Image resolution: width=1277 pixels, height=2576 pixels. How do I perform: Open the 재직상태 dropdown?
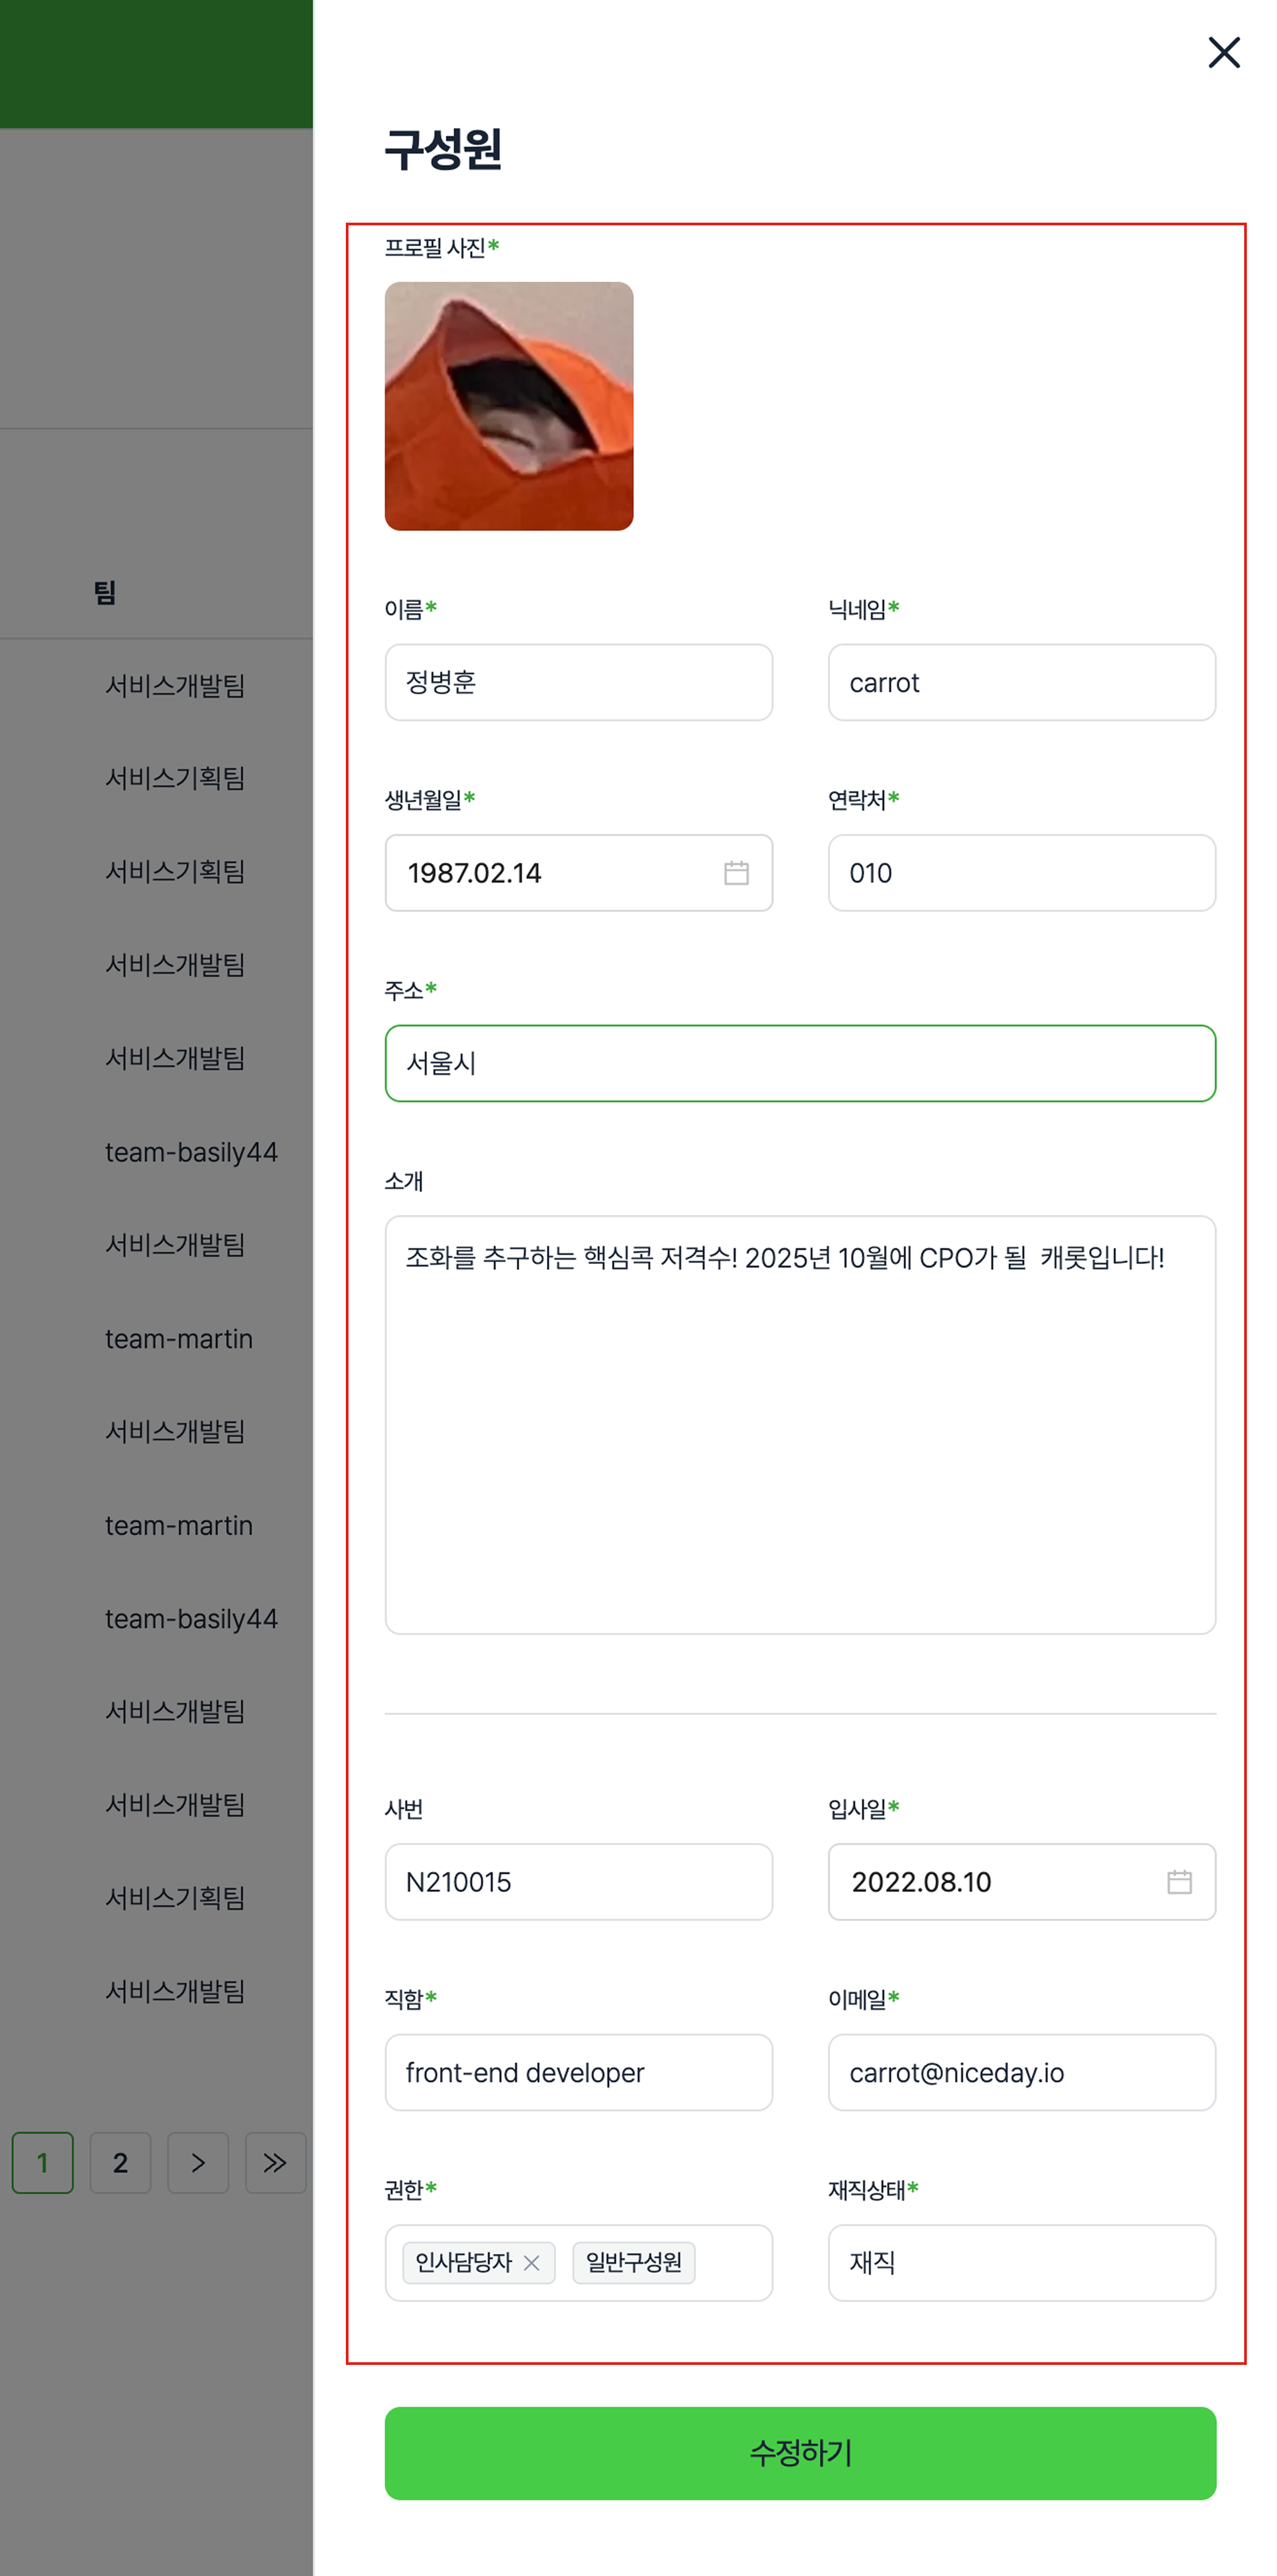click(x=1021, y=2263)
